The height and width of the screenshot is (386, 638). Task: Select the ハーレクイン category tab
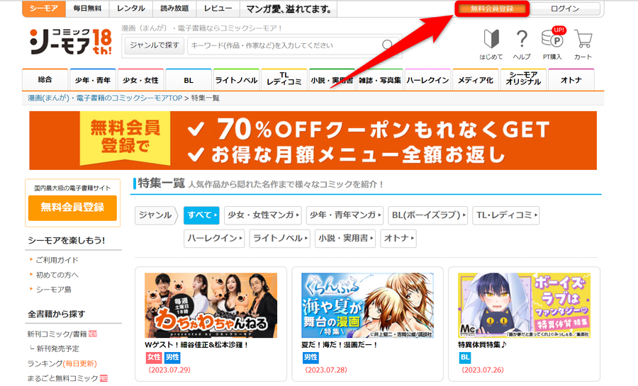(427, 79)
